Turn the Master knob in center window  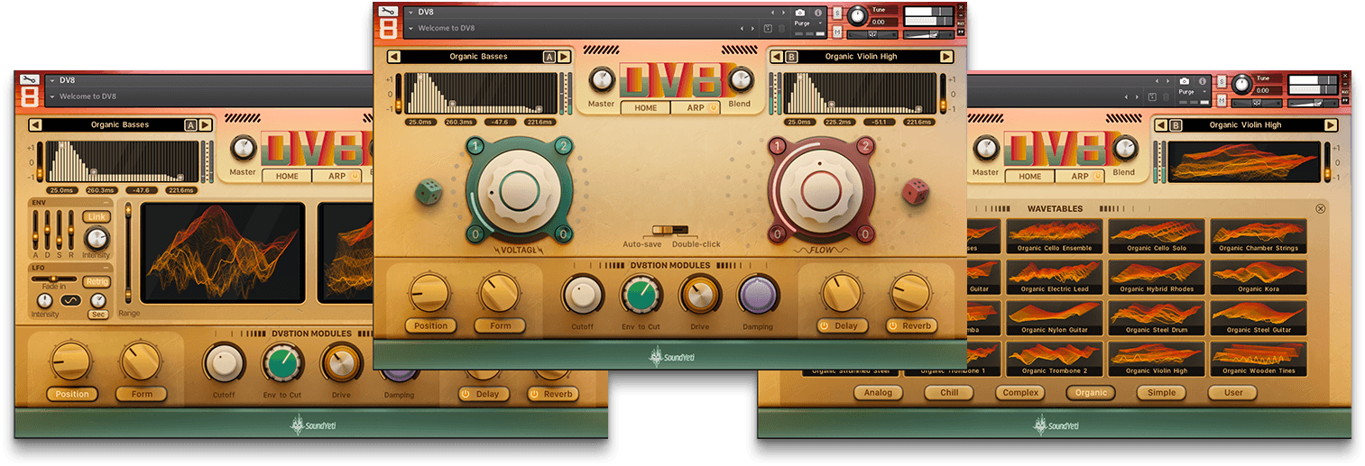coord(602,81)
